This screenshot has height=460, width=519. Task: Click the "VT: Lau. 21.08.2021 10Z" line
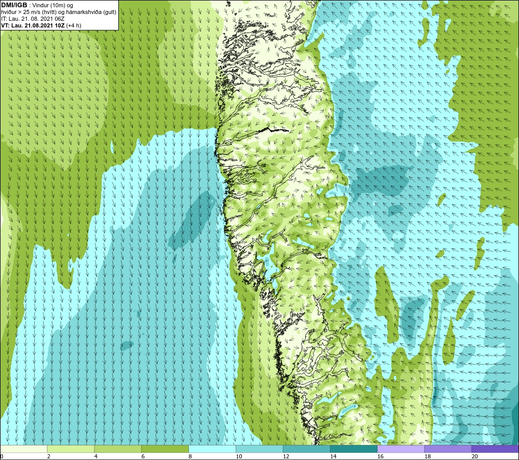33,25
